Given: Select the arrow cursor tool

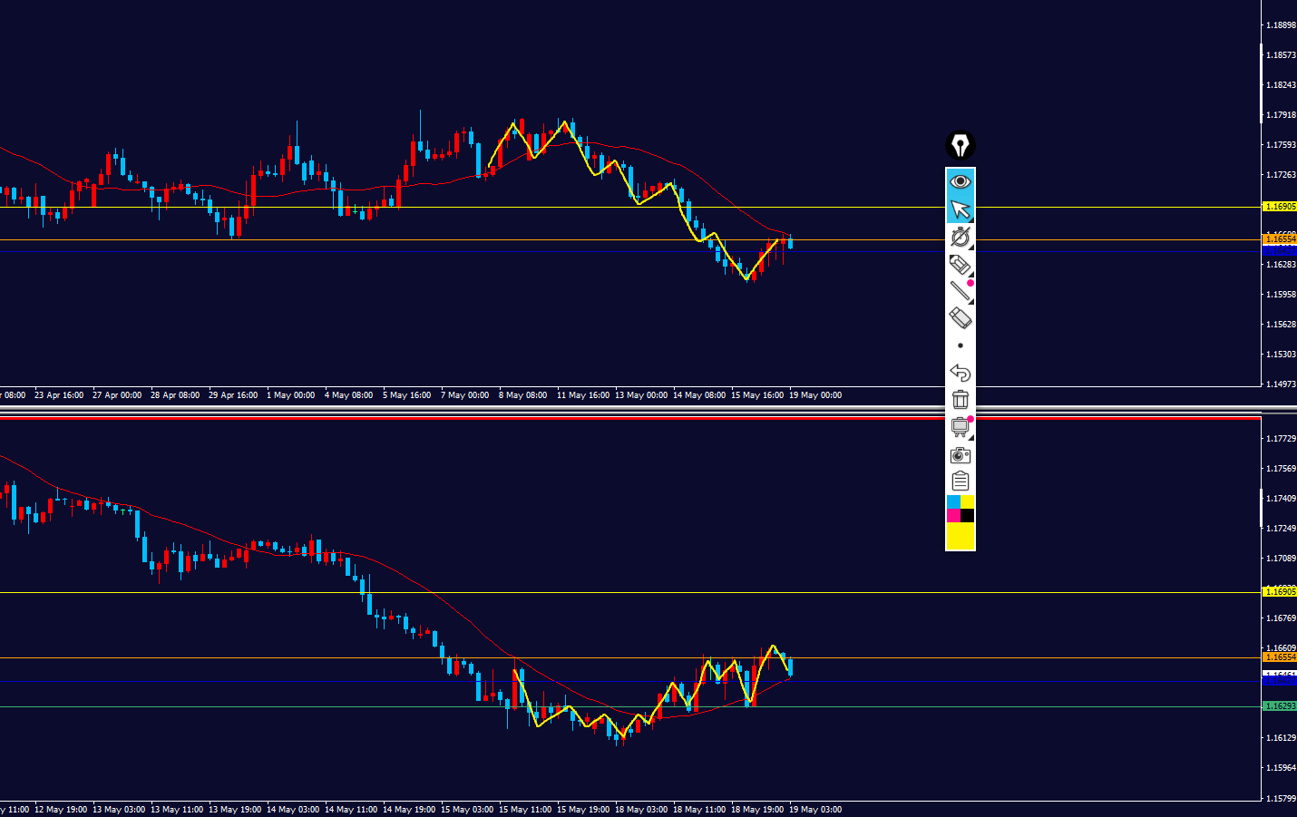Looking at the screenshot, I should coord(960,209).
